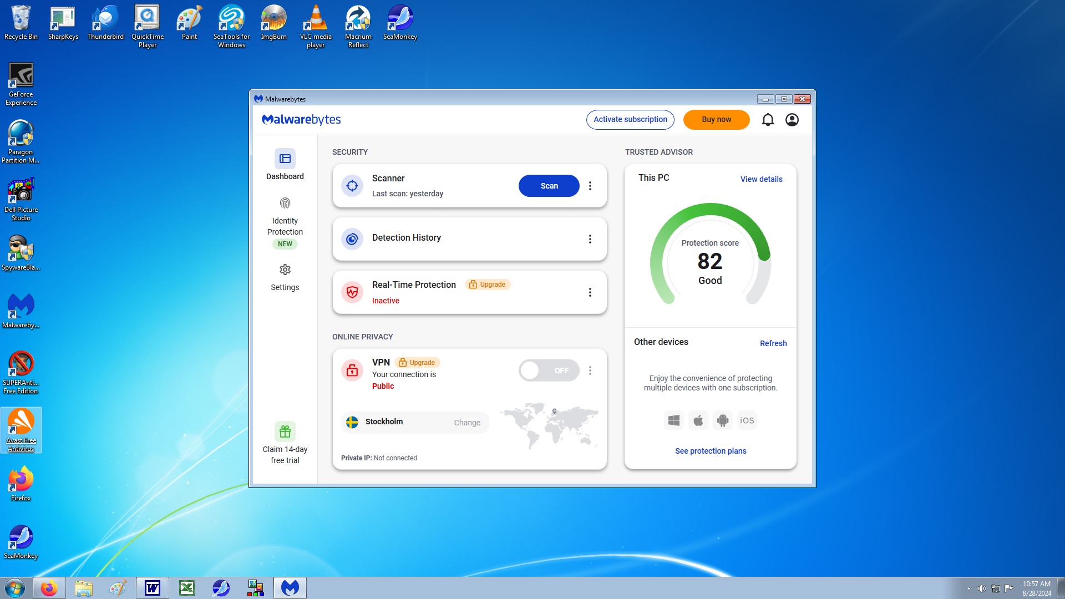Select SharpKeys desktop icon
This screenshot has height=599, width=1065.
(x=63, y=22)
